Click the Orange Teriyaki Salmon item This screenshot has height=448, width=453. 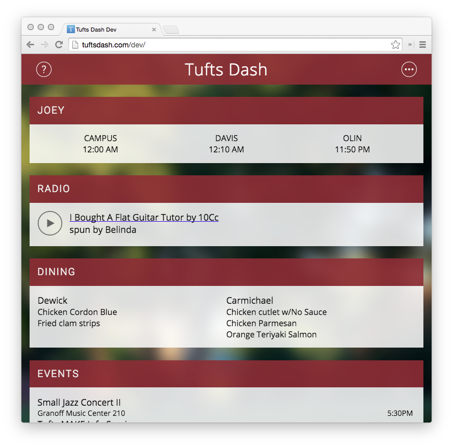coord(271,334)
